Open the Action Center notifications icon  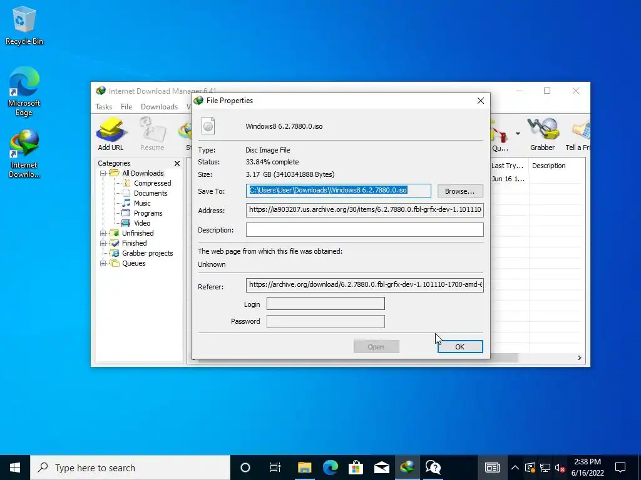click(x=620, y=467)
